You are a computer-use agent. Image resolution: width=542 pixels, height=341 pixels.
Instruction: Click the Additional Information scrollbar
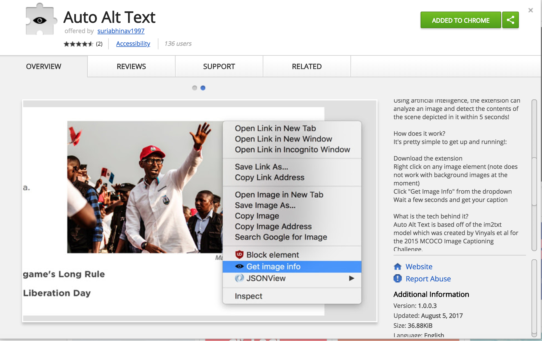coord(534,298)
